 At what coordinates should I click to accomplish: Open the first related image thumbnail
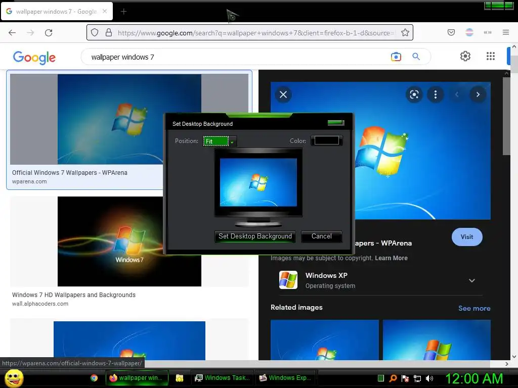click(x=324, y=340)
